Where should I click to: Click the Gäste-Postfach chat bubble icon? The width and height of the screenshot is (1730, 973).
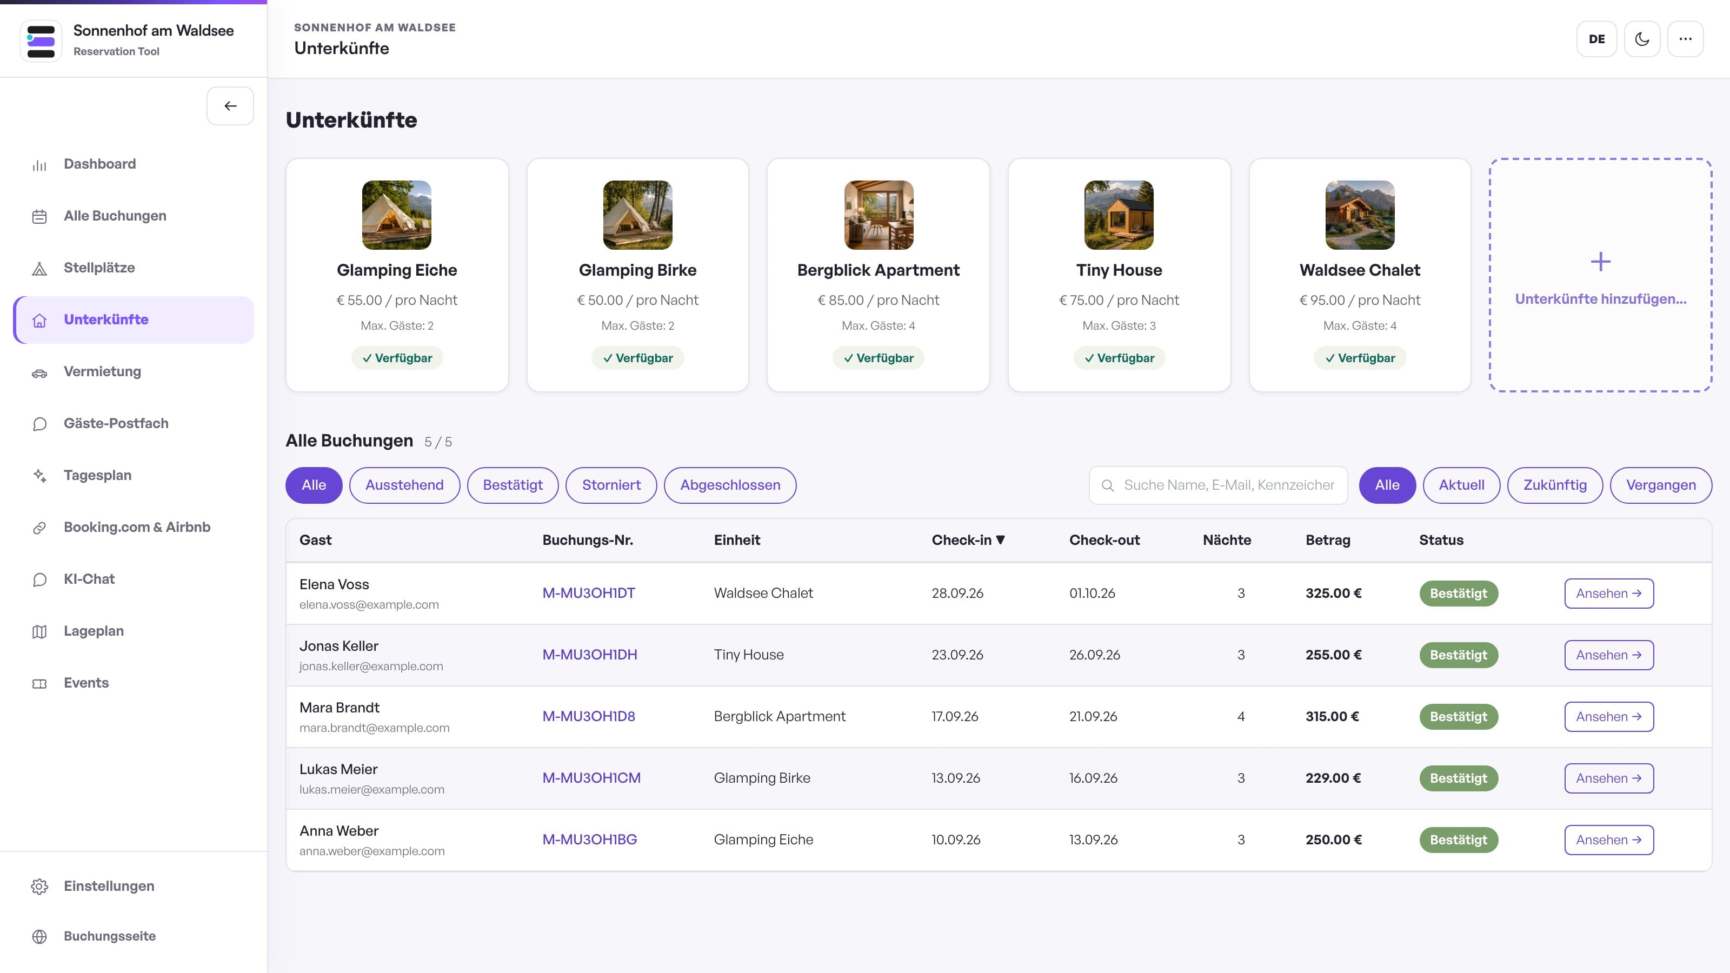pyautogui.click(x=39, y=424)
